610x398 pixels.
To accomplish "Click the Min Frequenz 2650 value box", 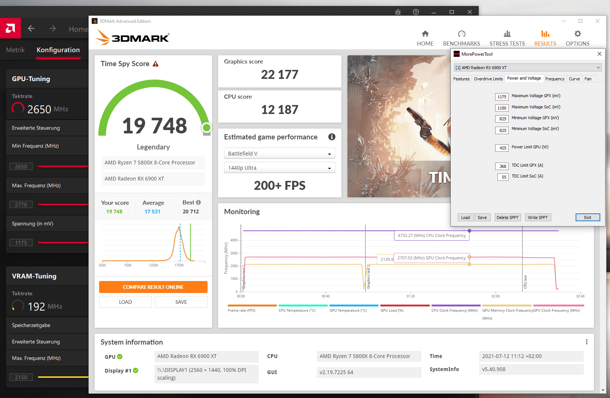I will pyautogui.click(x=21, y=166).
